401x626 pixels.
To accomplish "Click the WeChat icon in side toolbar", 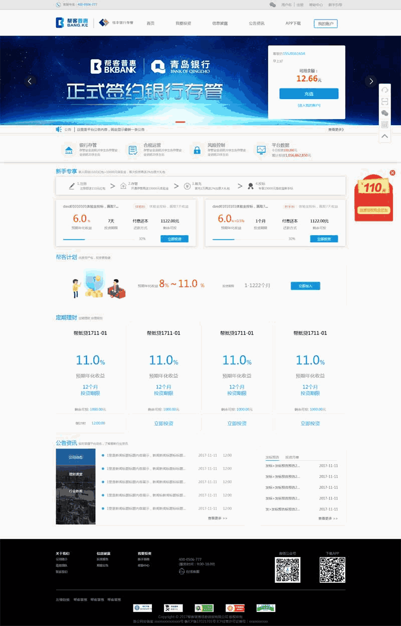I will (x=384, y=113).
